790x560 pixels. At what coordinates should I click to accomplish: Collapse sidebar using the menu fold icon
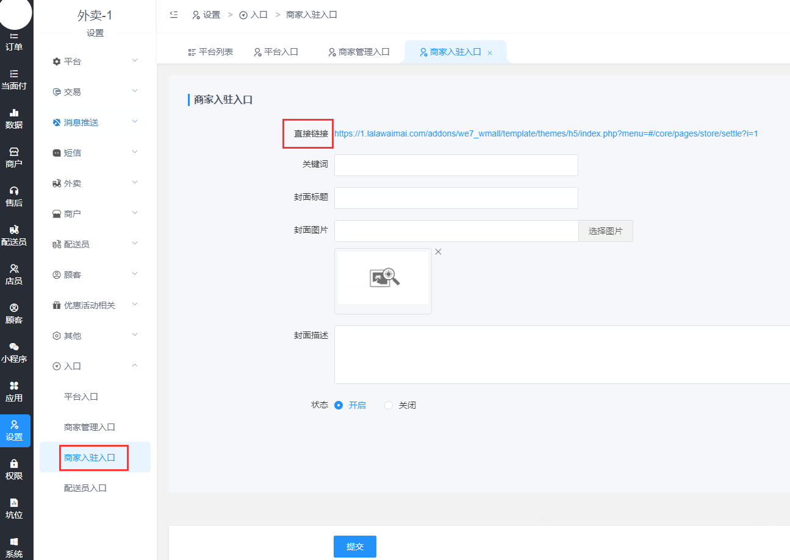click(174, 15)
